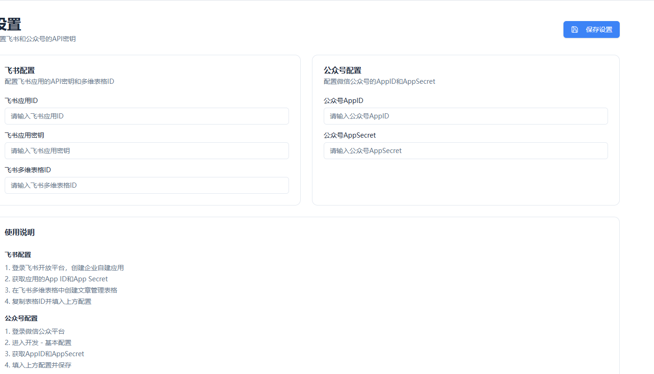The image size is (654, 374).
Task: Click the floppy disk save icon
Action: click(x=574, y=29)
